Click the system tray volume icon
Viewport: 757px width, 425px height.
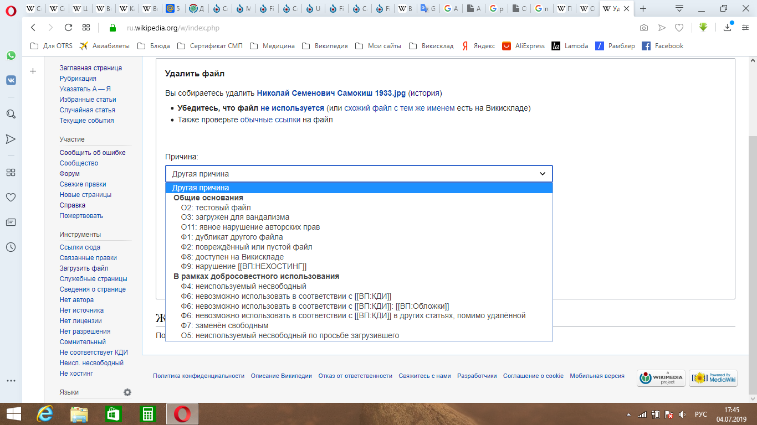tap(682, 414)
